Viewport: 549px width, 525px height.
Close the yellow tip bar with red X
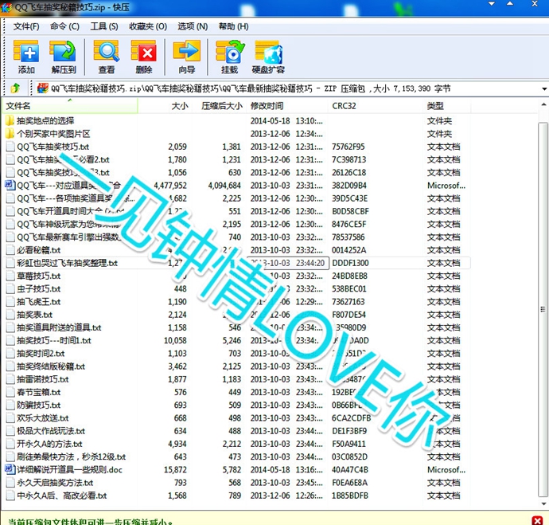pyautogui.click(x=537, y=520)
